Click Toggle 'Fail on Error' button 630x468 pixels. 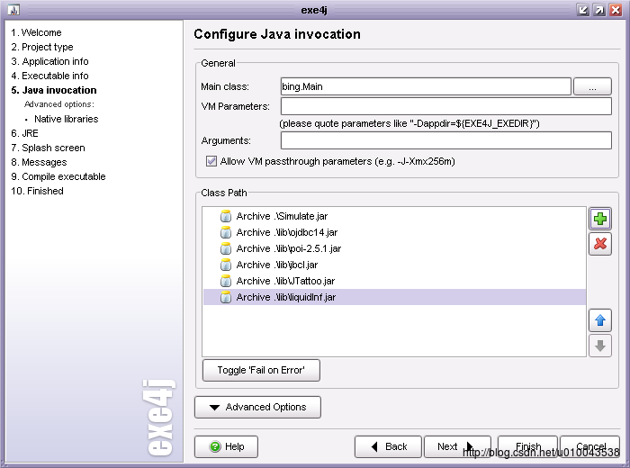coord(261,370)
